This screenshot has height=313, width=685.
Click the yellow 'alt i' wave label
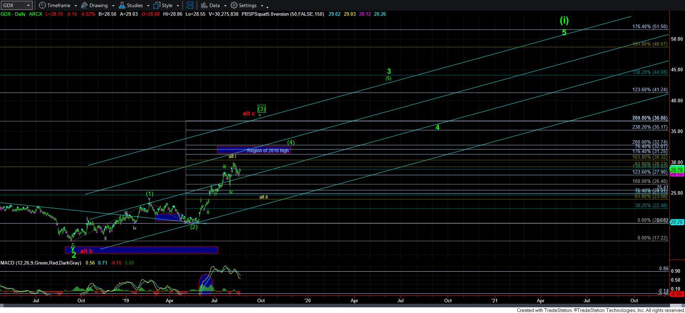point(232,156)
